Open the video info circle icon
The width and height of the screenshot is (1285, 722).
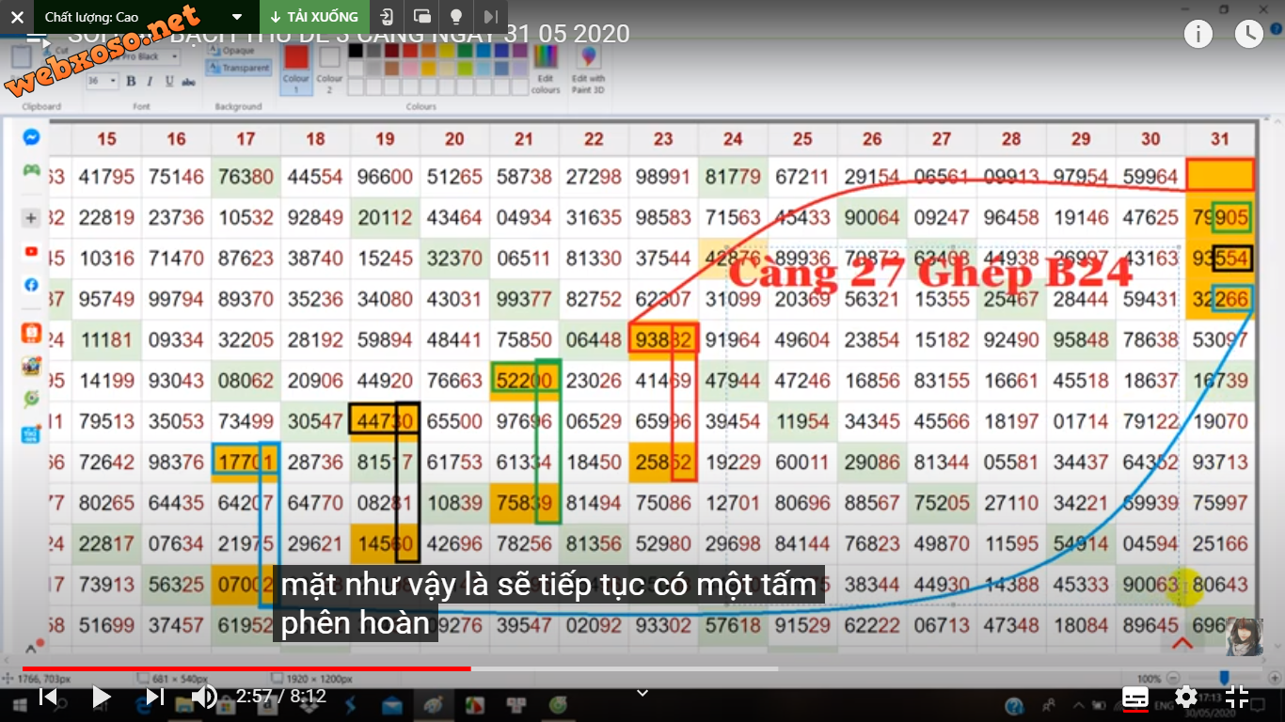pos(1198,35)
